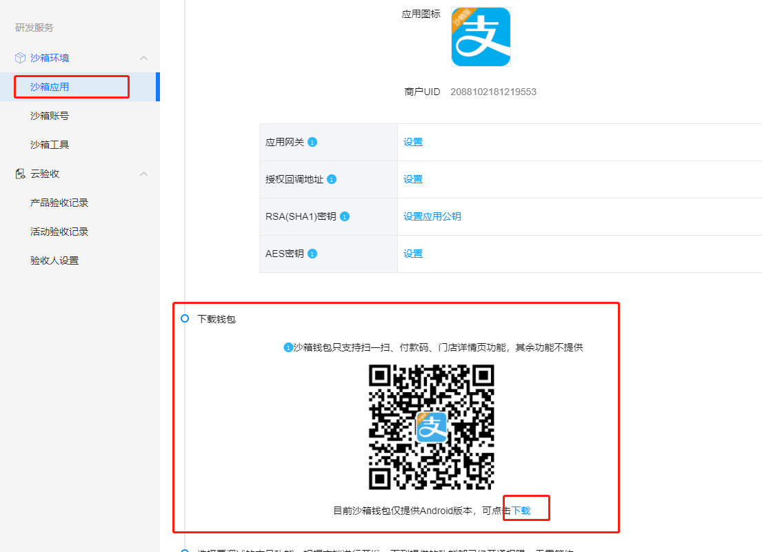Click the sandbox wallet QR code
762x552 pixels.
pos(432,427)
